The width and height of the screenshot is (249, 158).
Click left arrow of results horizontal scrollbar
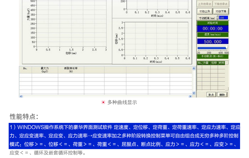(21, 96)
